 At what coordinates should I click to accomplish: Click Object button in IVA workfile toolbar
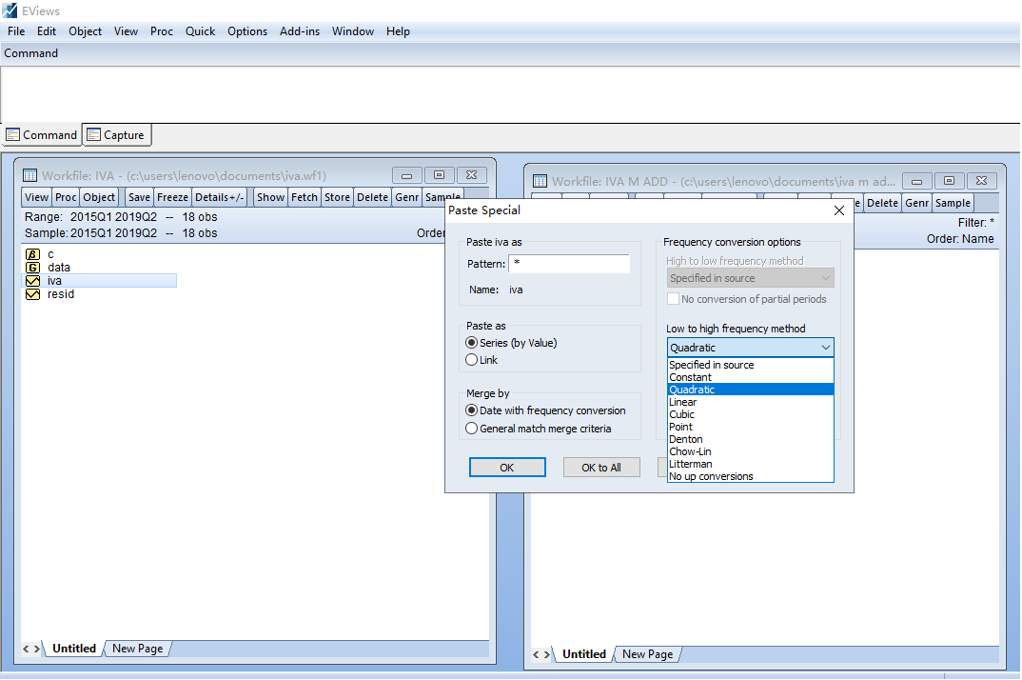coord(99,197)
